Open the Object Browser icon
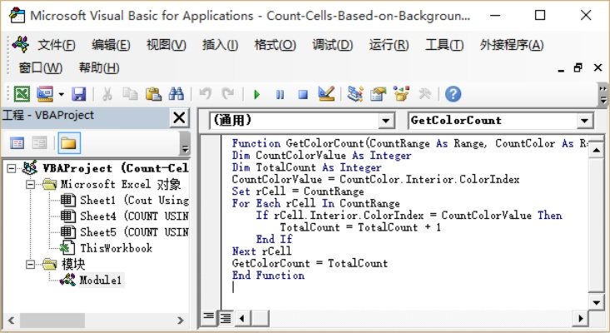Screen dimensions: 610x333 coord(402,94)
